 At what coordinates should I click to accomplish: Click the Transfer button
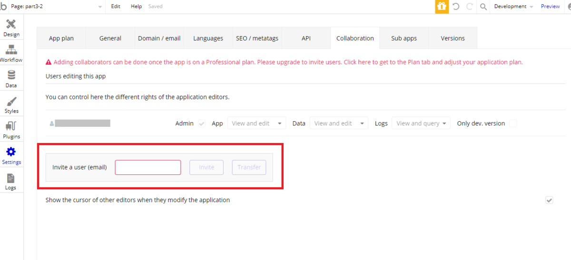tap(249, 167)
